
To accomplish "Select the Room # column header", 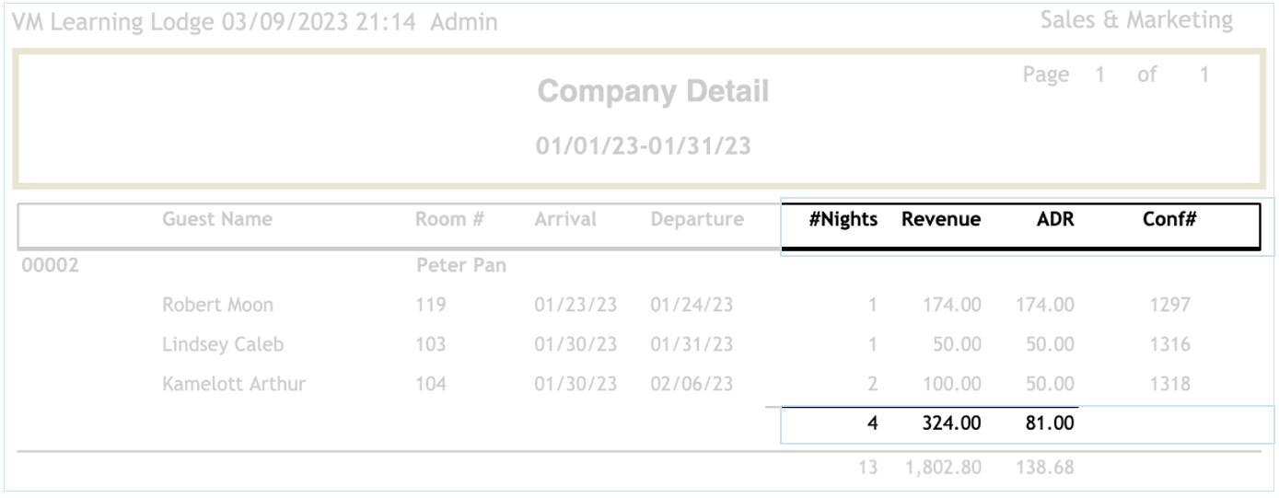I will [450, 220].
